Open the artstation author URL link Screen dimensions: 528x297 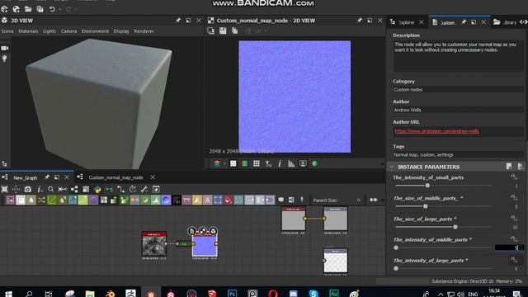point(436,131)
